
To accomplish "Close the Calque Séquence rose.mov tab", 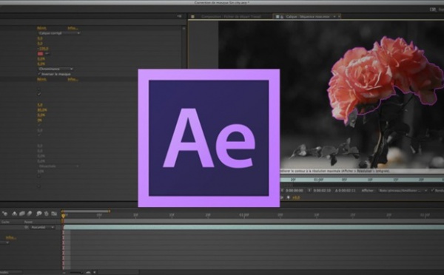I will coord(339,17).
